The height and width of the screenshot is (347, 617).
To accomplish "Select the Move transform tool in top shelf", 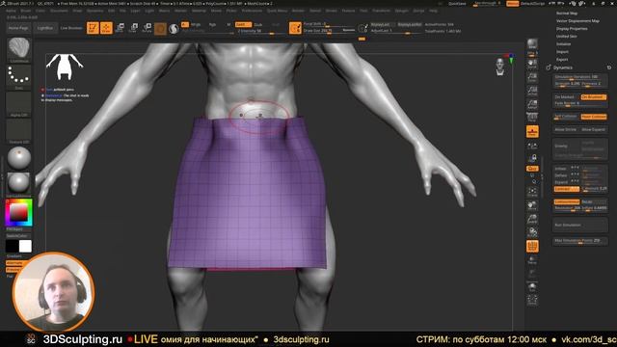I will point(120,28).
